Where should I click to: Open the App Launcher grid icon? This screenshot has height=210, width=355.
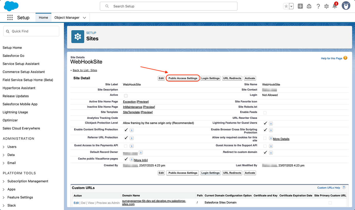pyautogui.click(x=10, y=17)
